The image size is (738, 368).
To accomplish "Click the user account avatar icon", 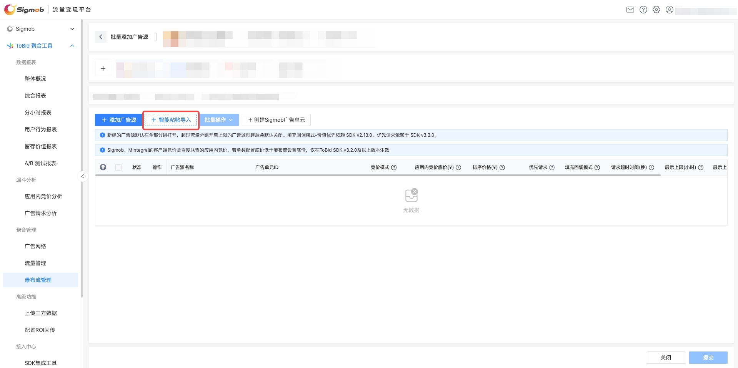I will [x=670, y=10].
